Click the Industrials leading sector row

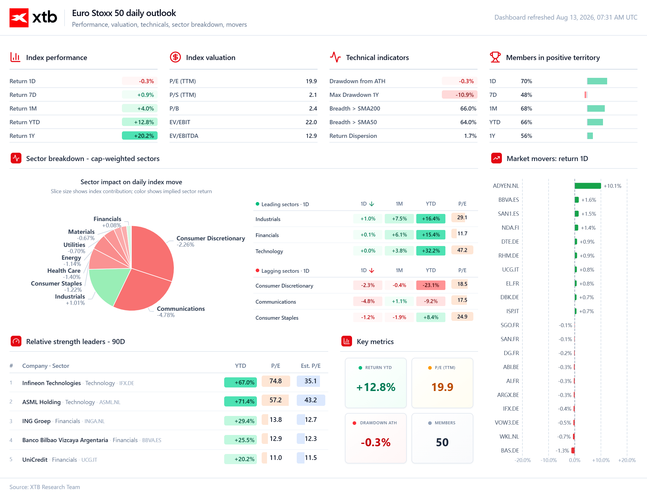366,219
